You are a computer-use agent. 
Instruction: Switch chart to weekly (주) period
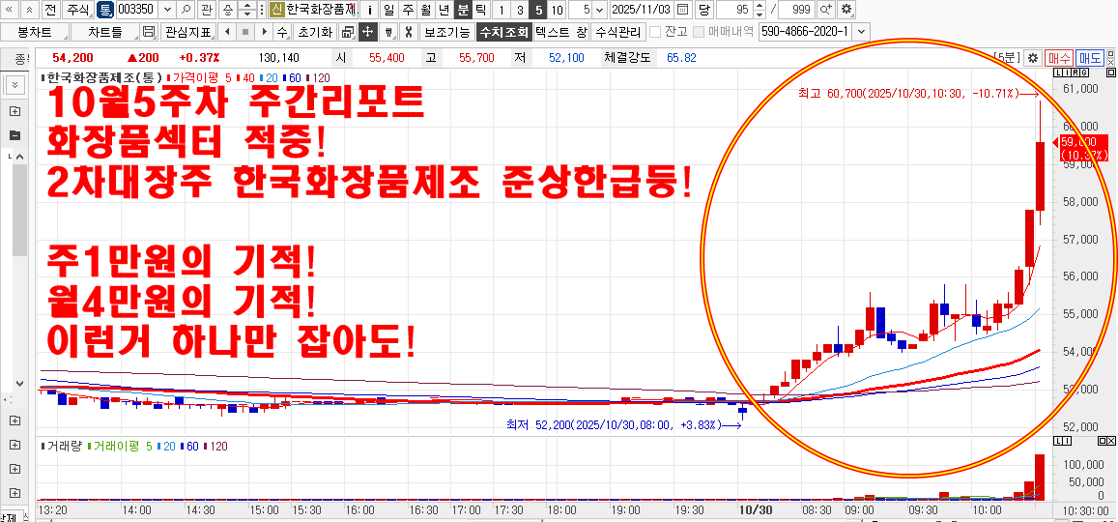(407, 10)
